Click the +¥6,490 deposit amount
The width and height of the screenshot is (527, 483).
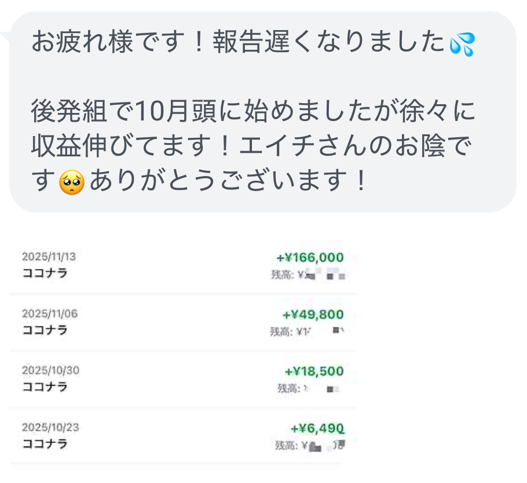317,428
